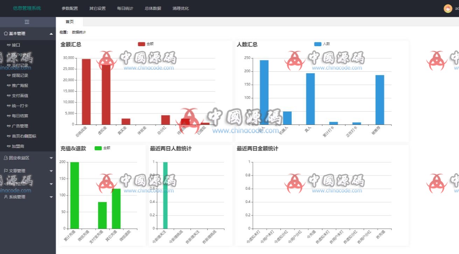Click the home icon beside 基本管理
This screenshot has width=459, height=254.
6,34
